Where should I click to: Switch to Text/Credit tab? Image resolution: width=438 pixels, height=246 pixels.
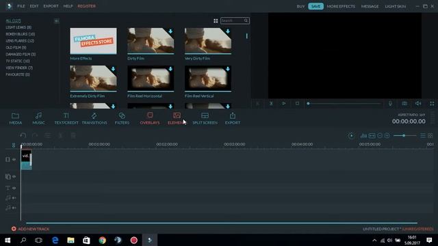pos(66,118)
